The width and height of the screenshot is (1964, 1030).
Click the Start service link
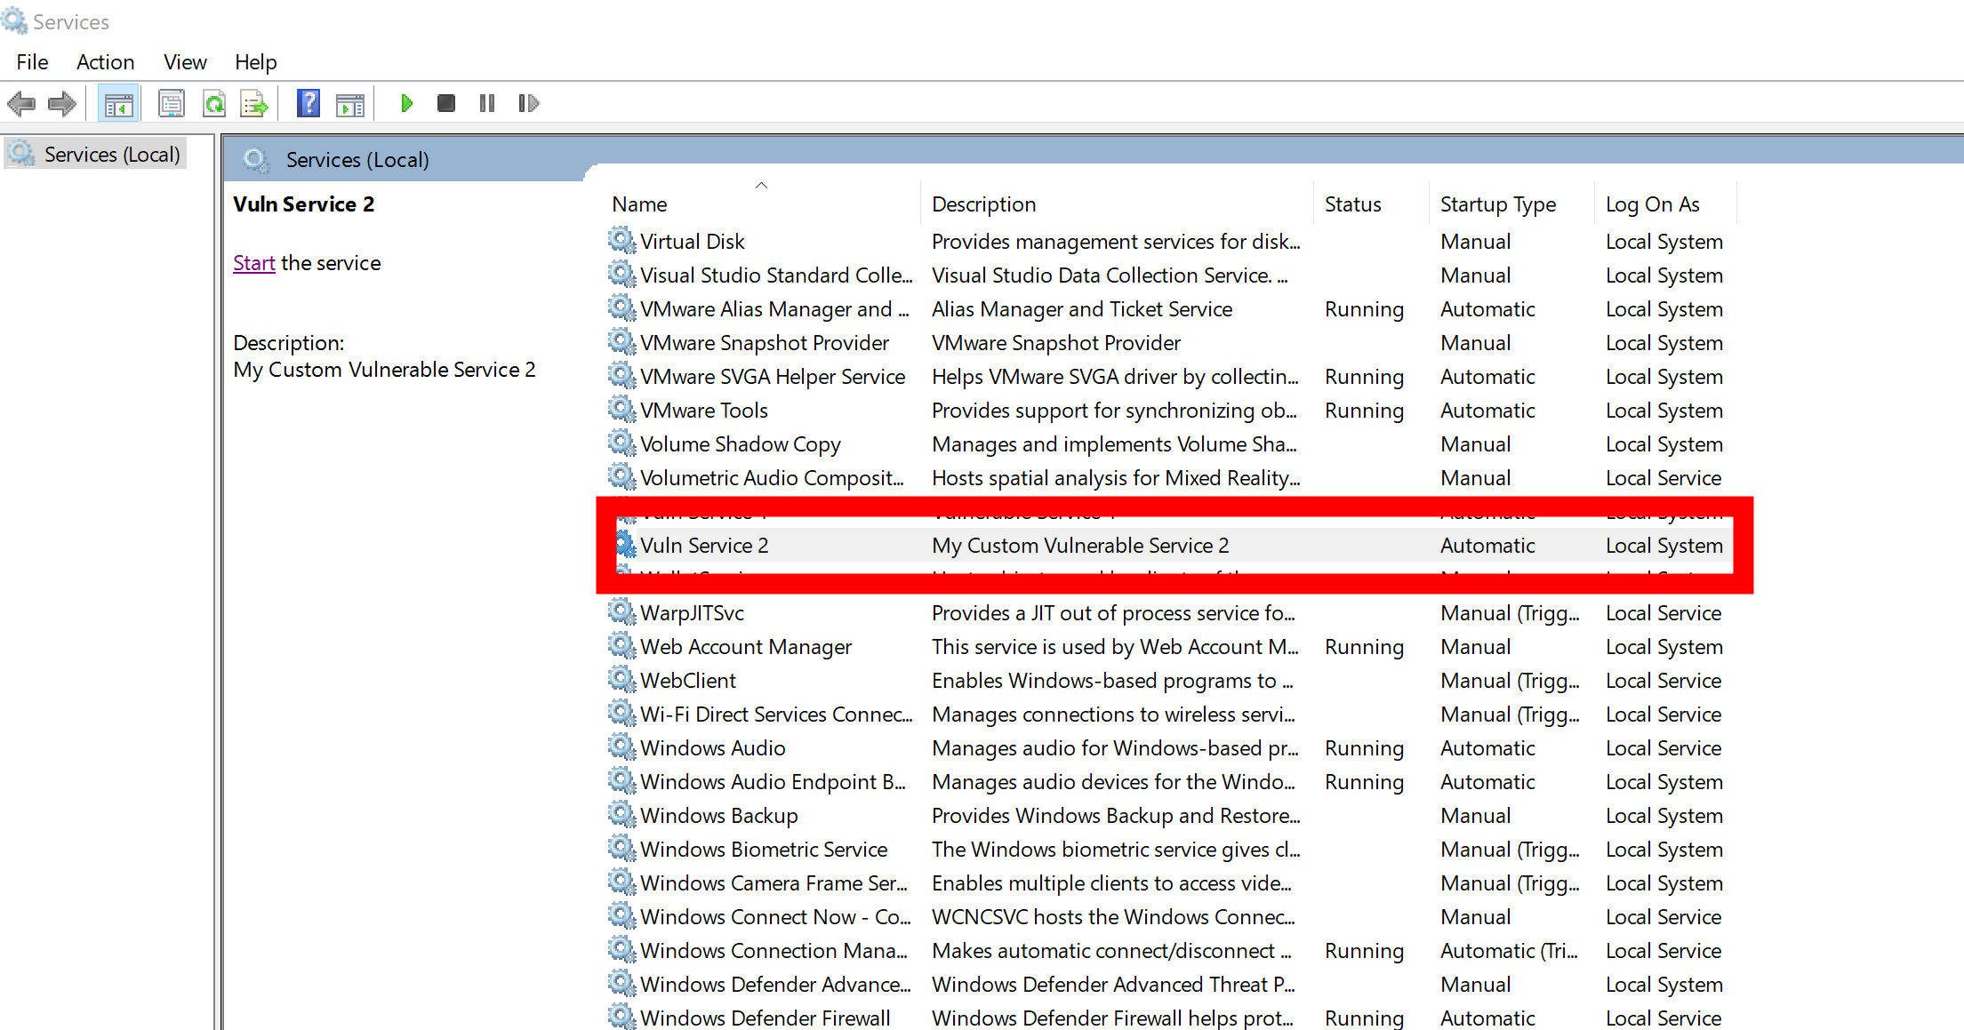(x=253, y=262)
